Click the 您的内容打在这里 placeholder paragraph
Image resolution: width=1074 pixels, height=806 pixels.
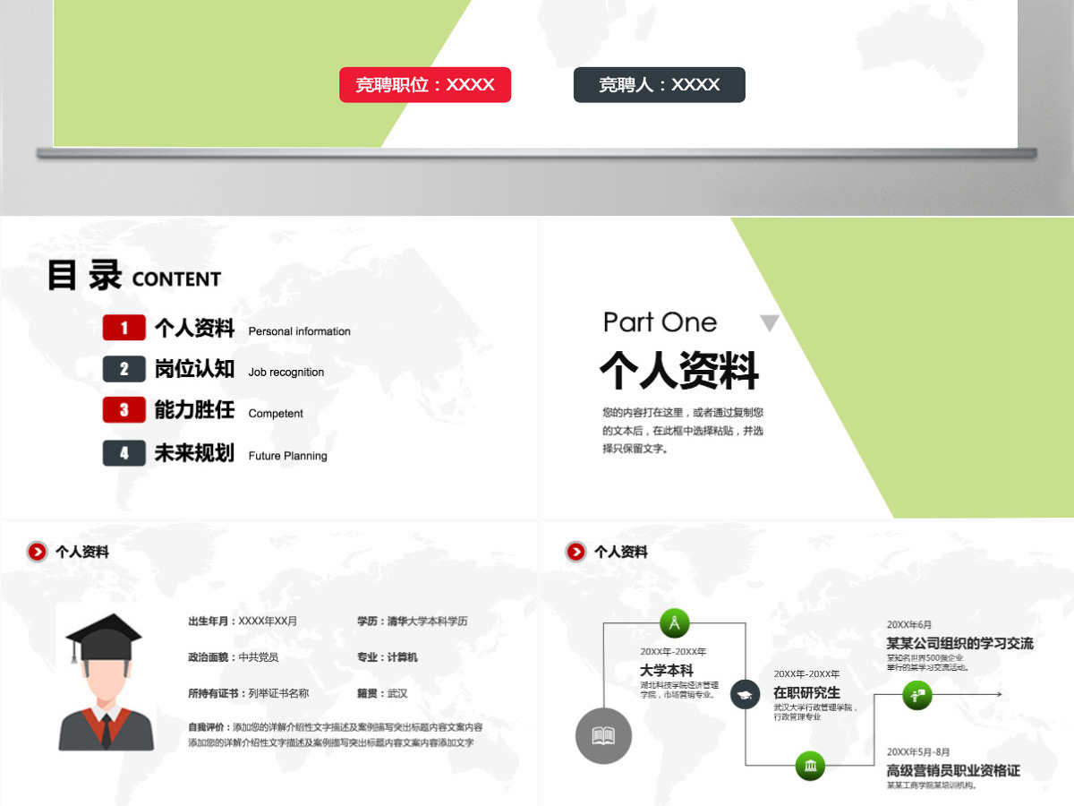[683, 431]
